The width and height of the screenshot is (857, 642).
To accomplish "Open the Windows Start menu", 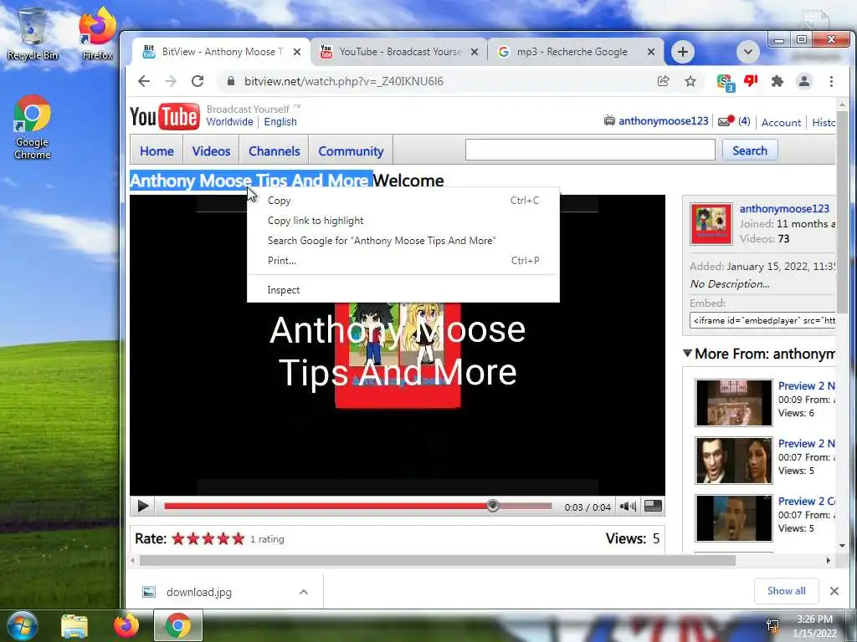I will pos(22,625).
